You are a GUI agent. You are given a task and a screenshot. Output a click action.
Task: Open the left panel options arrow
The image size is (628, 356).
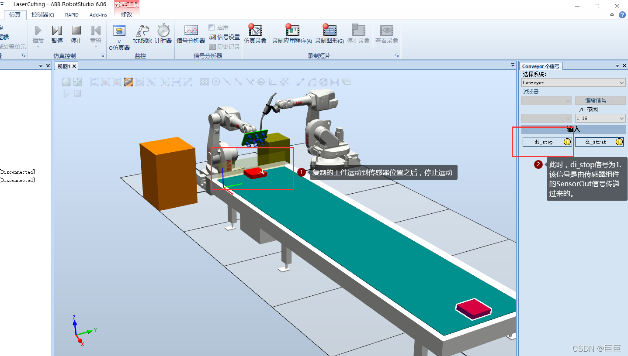[x=40, y=65]
